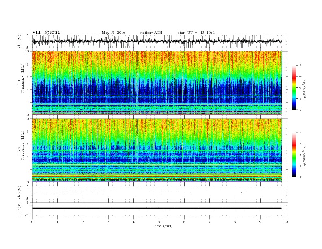Click the thick black ch.4 signal trace
The image size is (322, 249).
(157, 208)
